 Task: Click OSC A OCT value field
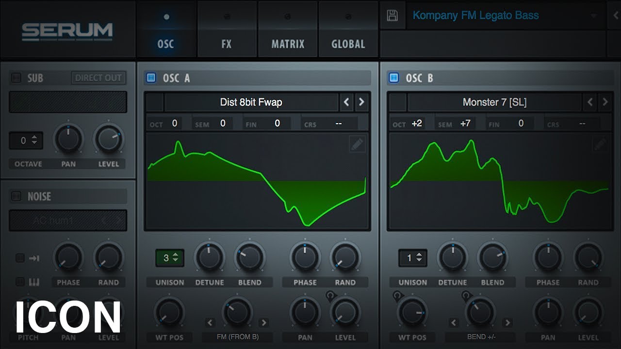click(x=175, y=124)
